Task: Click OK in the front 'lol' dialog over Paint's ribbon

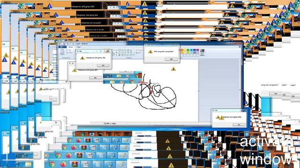Action: coord(103,65)
